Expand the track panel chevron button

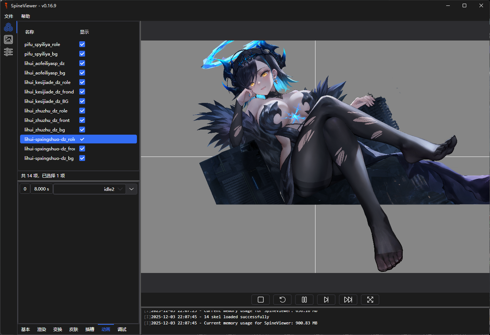[x=131, y=189]
